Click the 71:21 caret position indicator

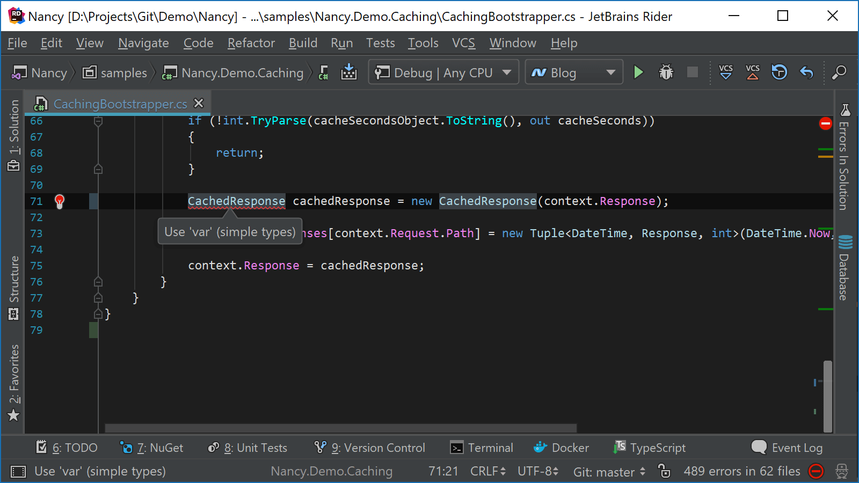[443, 471]
